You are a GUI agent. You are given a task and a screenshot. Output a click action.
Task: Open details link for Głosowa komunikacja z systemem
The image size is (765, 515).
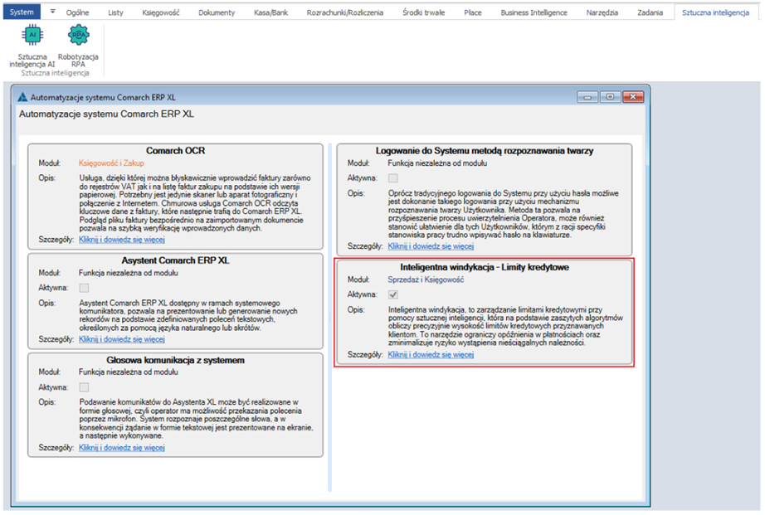122,448
